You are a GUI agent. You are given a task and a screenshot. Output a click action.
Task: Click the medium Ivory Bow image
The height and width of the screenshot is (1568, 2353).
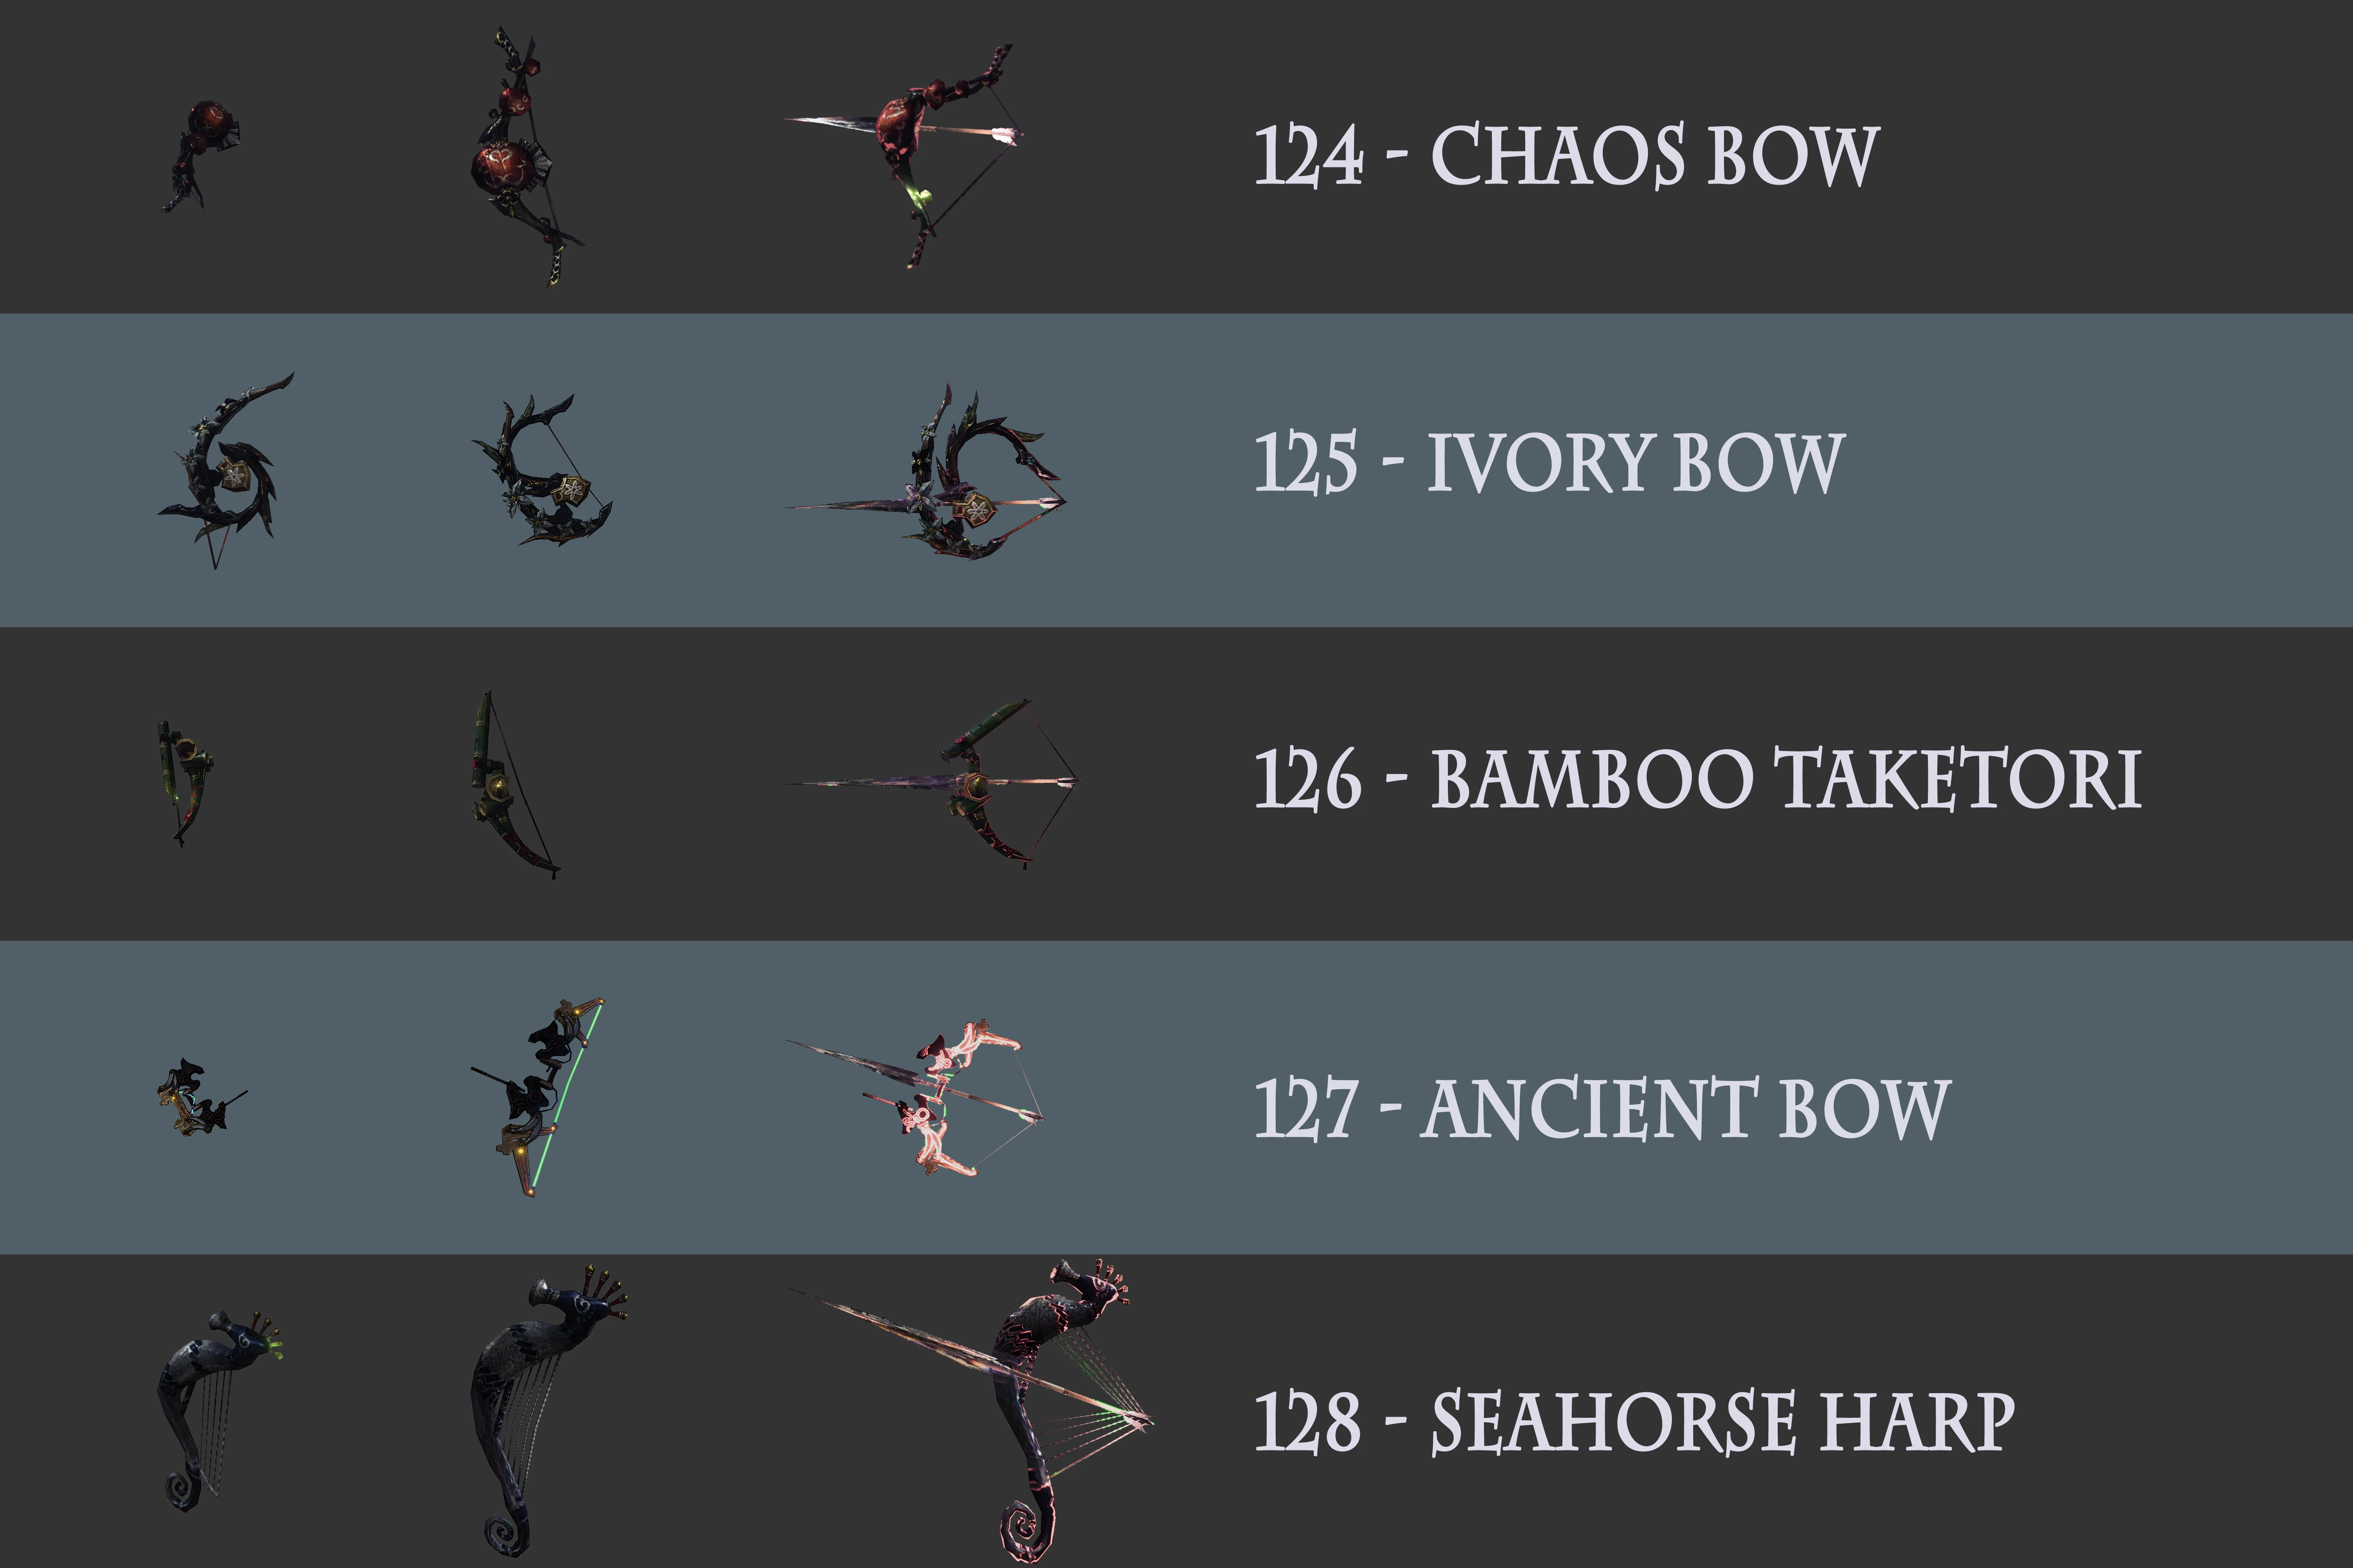tap(541, 469)
